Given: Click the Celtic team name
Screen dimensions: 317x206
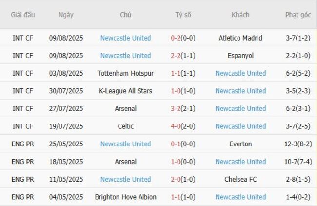Looking at the screenshot, I should coord(125,126).
